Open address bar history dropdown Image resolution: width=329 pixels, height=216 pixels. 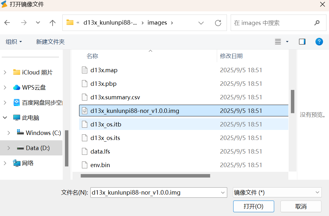[x=201, y=23]
